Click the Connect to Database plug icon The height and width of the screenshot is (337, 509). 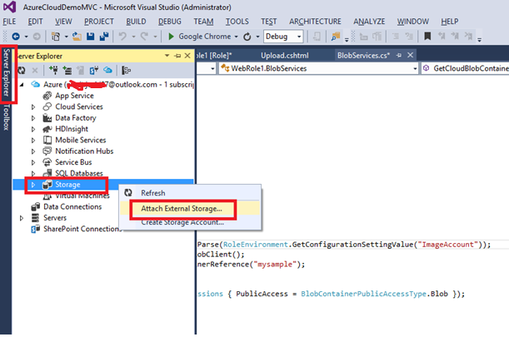tap(53, 70)
